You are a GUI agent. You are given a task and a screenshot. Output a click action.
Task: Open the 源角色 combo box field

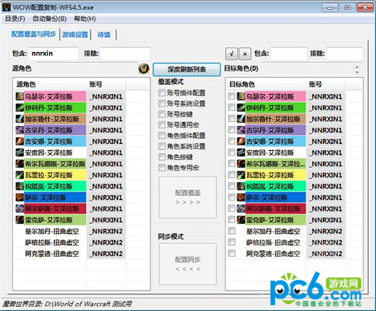pyautogui.click(x=87, y=68)
